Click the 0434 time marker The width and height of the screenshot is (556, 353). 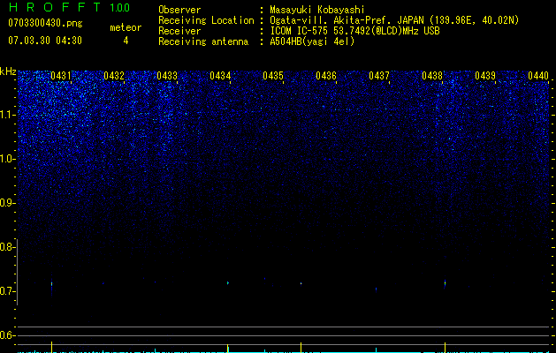pos(220,75)
